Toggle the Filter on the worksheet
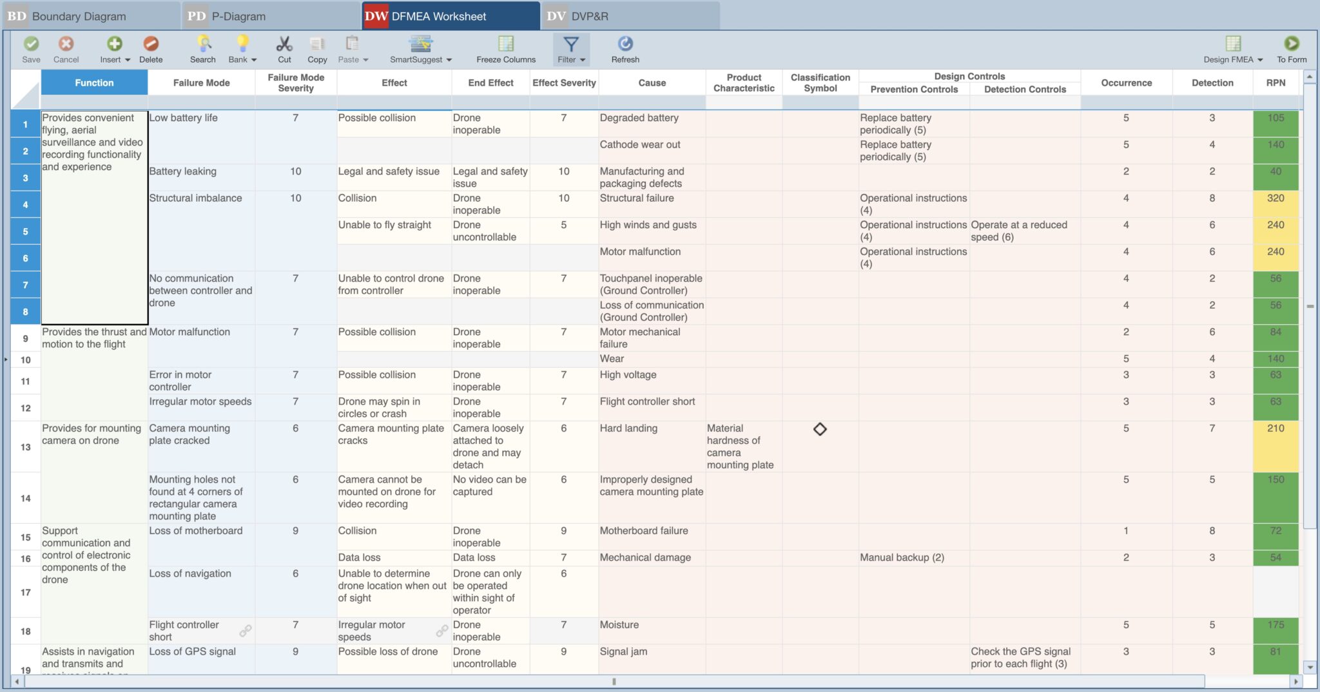This screenshot has width=1320, height=692. tap(570, 49)
